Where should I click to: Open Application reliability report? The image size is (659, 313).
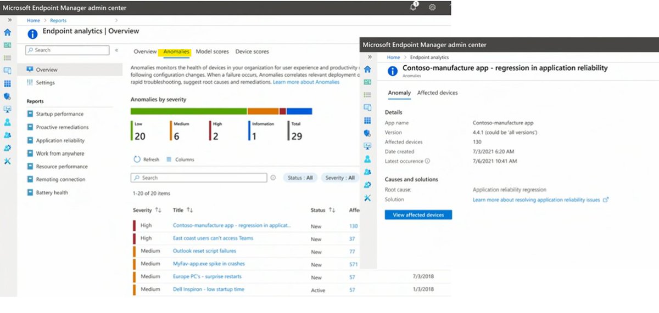tap(60, 140)
